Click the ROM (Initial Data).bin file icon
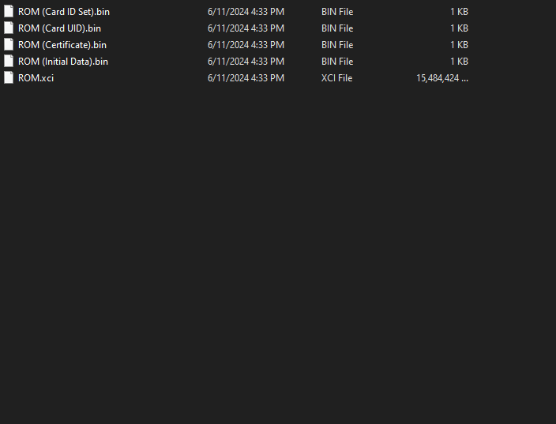556x424 pixels. point(9,62)
